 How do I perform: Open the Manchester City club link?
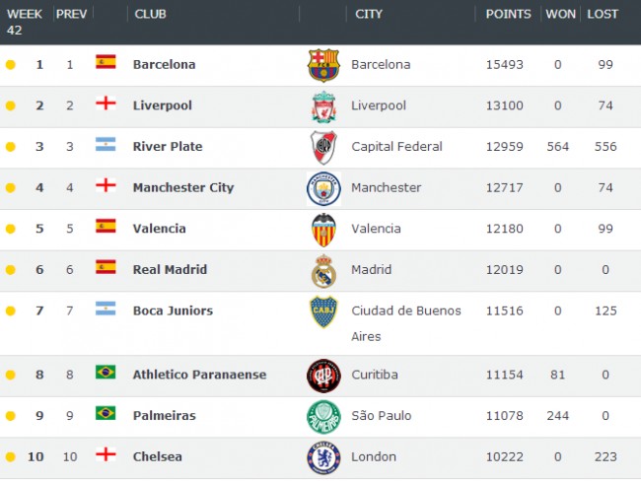pyautogui.click(x=183, y=187)
